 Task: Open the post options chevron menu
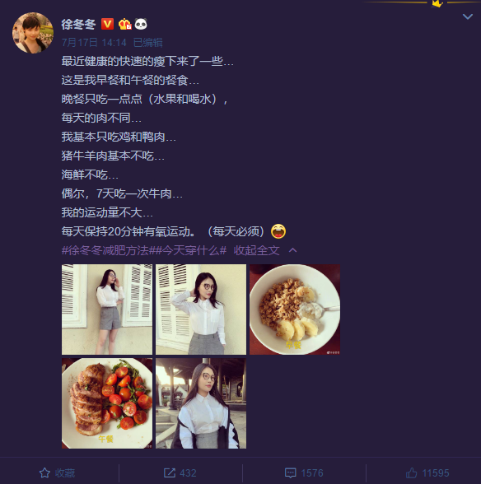coord(467,16)
